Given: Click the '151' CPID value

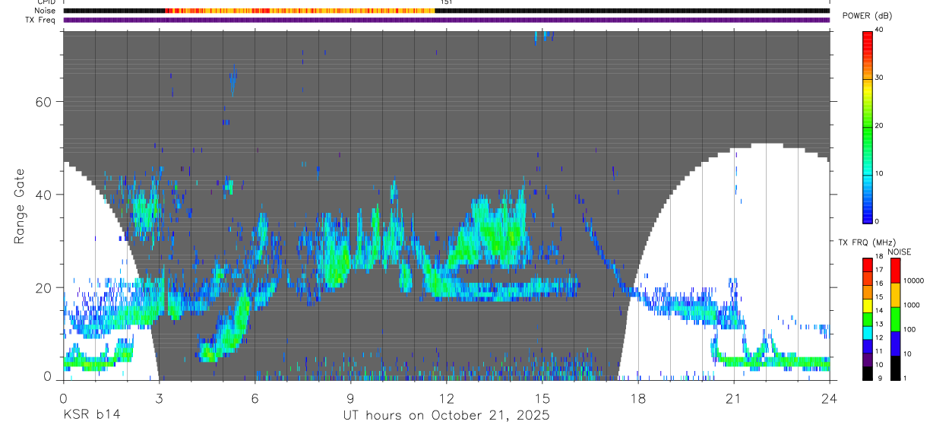Looking at the screenshot, I should [x=447, y=2].
